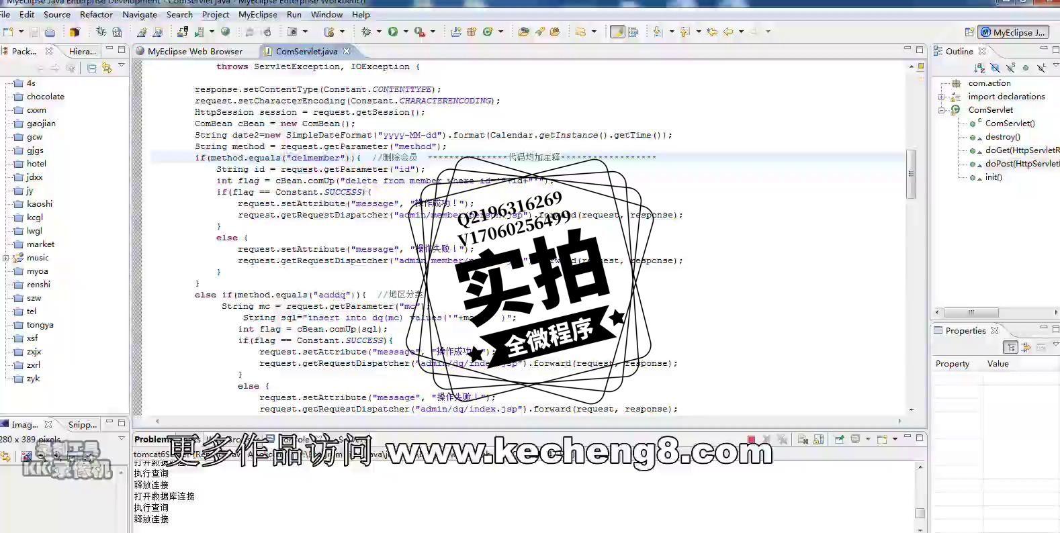Click the screenshot camera toolbar icon
Screen dimensions: 1060x533
pyautogui.click(x=292, y=32)
